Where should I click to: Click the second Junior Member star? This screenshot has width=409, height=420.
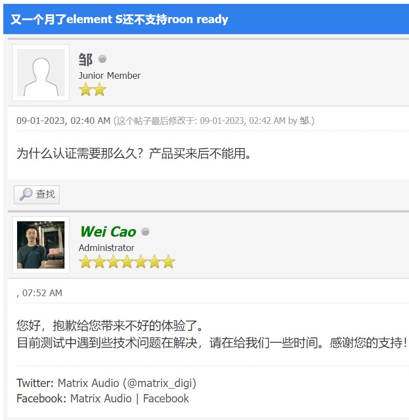(99, 90)
